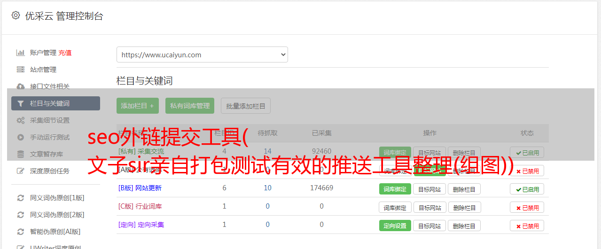Image resolution: width=601 pixels, height=249 pixels.
Task: Click the 栏目与关键词 page heading
Action: [x=145, y=81]
